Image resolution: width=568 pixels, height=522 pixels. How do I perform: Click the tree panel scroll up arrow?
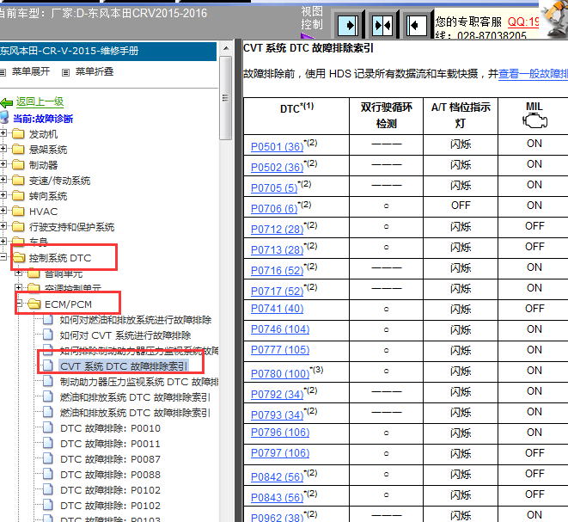point(226,48)
